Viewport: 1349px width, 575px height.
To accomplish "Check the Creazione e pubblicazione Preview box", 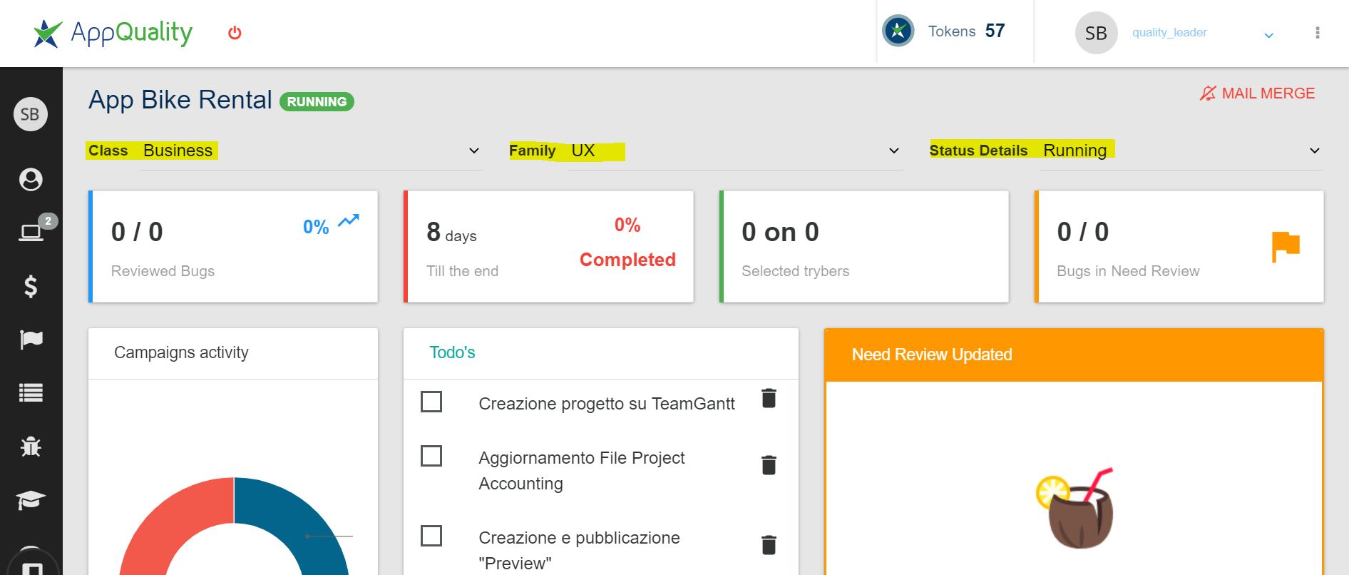I will pos(431,536).
